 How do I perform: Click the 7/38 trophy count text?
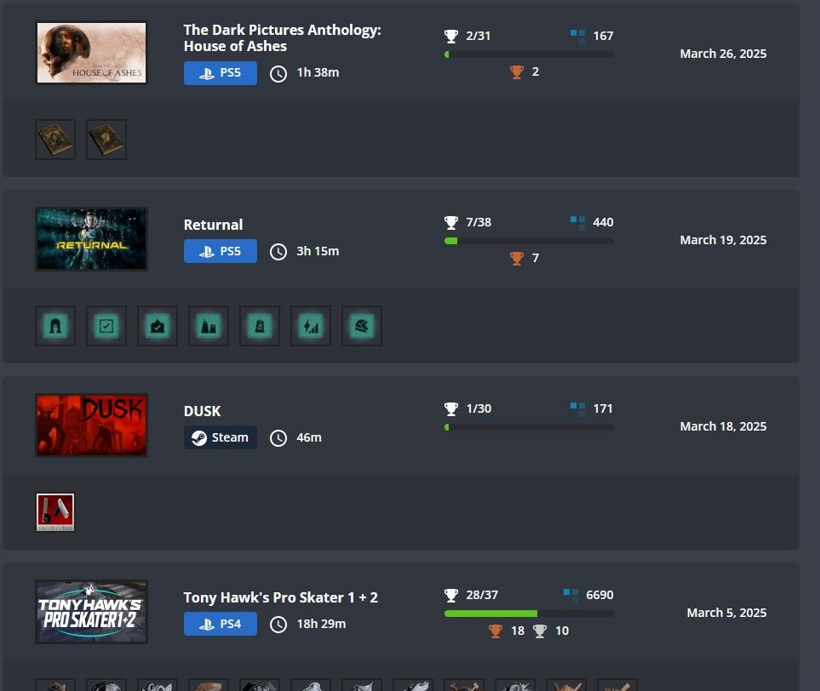click(x=479, y=222)
